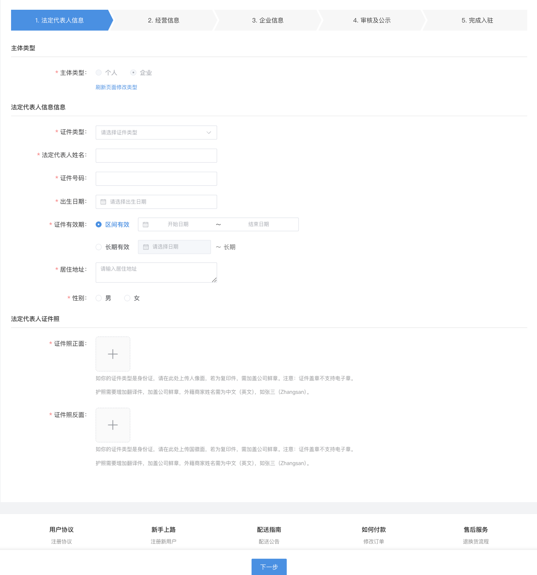
Task: Click the birth date calendar icon
Action: 103,202
